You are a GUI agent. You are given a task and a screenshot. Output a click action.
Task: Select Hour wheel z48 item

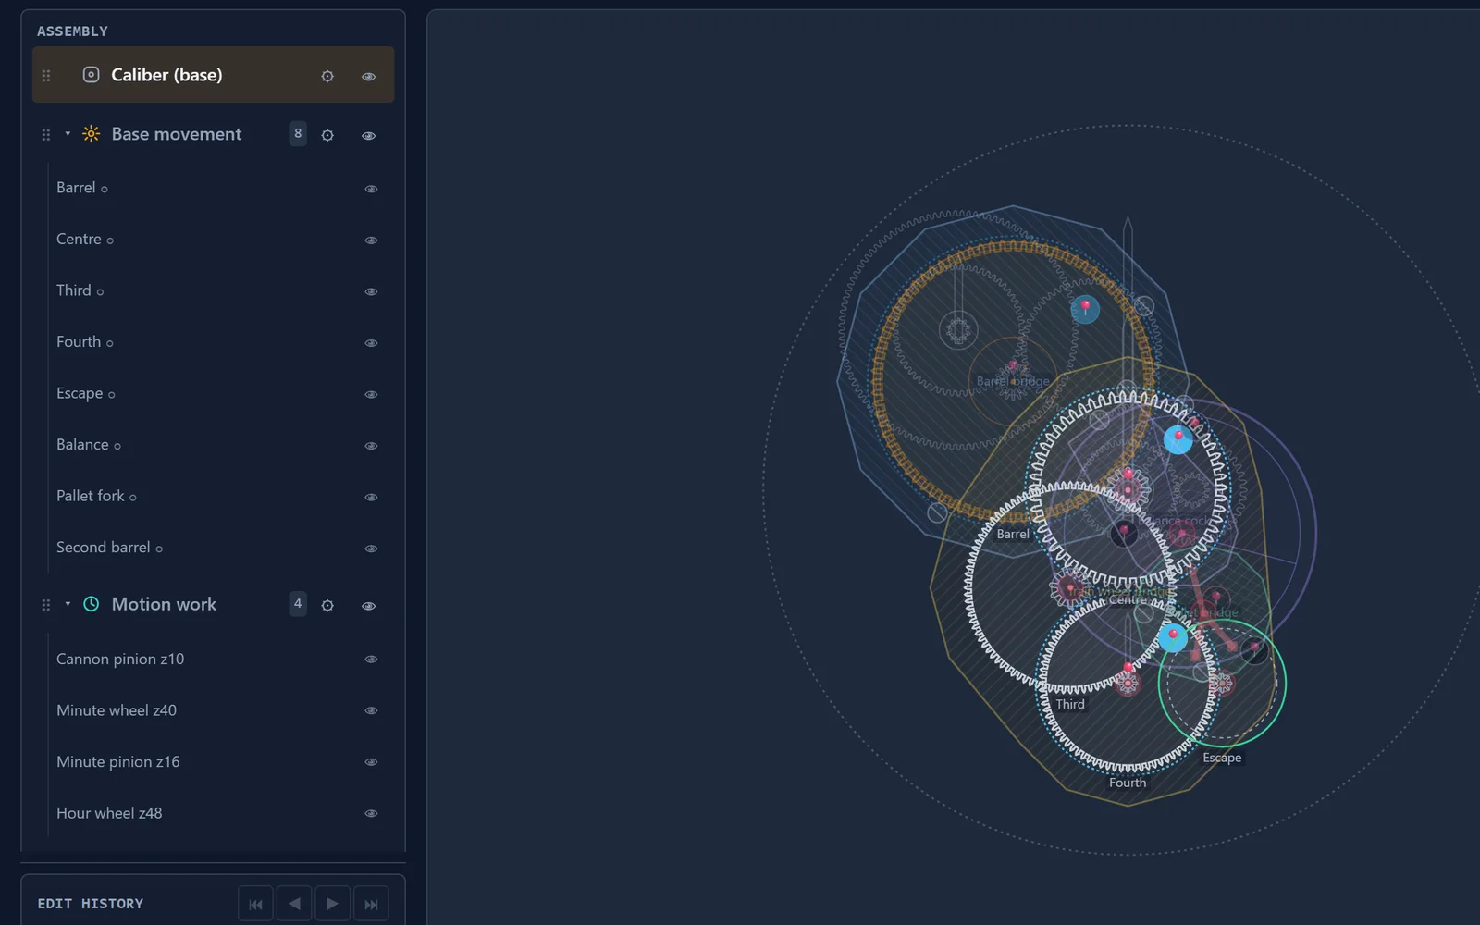point(218,813)
